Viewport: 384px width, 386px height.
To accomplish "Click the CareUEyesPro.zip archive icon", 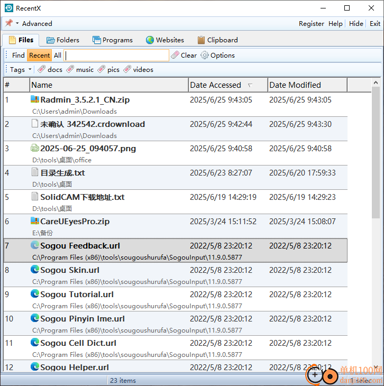I will (x=35, y=220).
